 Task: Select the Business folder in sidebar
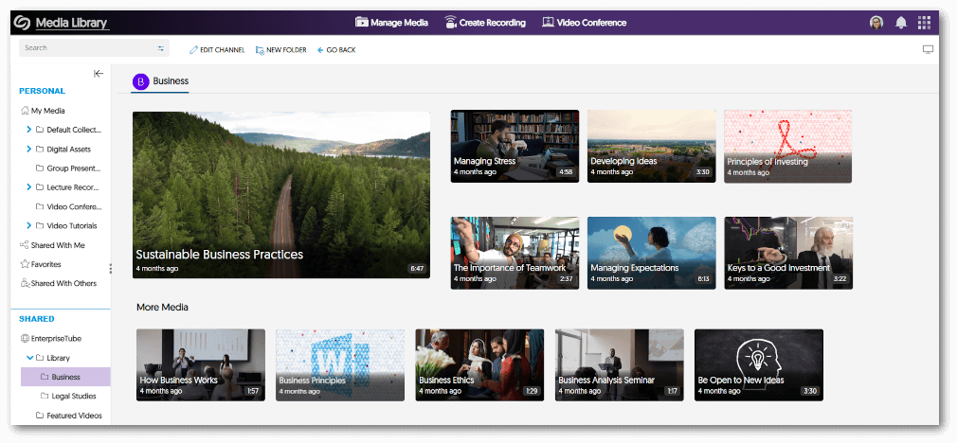click(x=65, y=377)
